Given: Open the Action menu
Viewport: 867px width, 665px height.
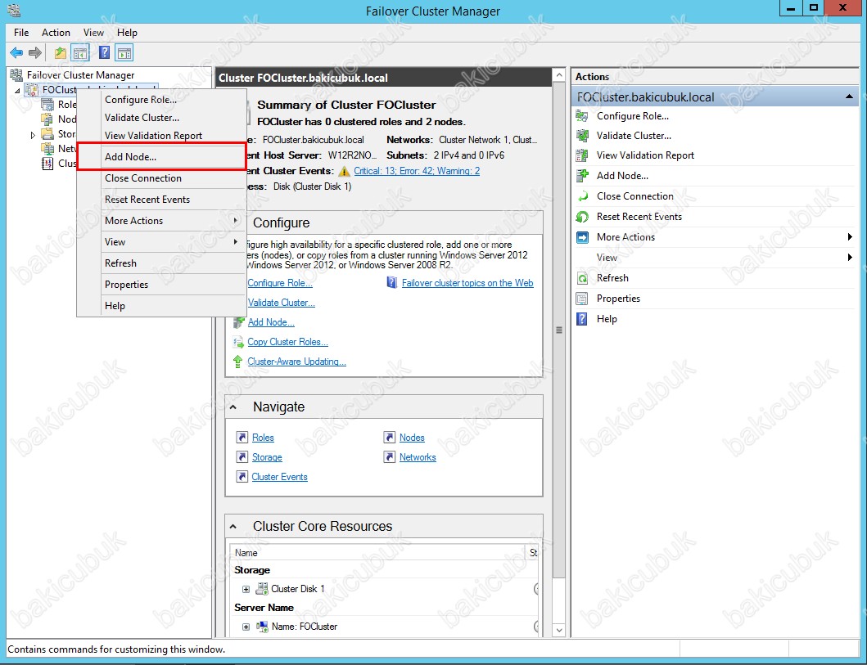Looking at the screenshot, I should 56,33.
